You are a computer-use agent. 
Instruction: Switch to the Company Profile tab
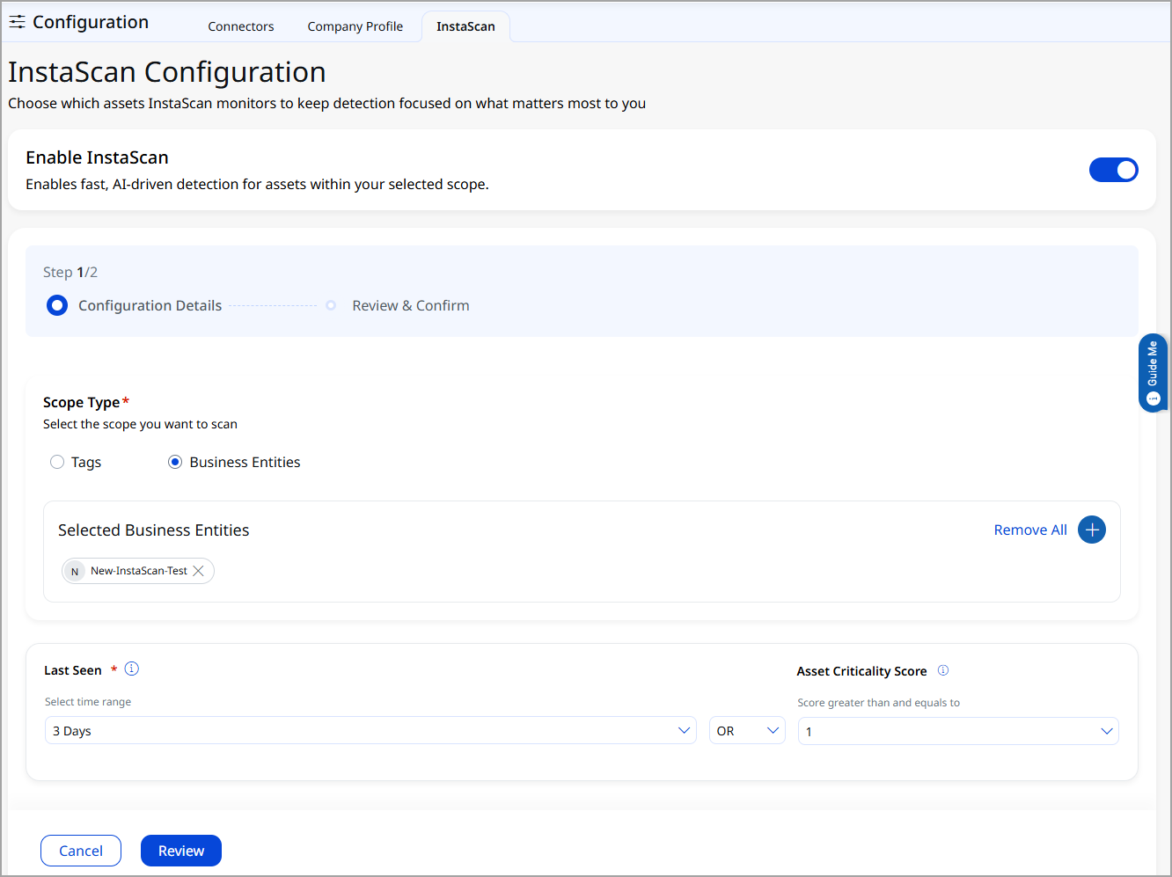point(355,26)
